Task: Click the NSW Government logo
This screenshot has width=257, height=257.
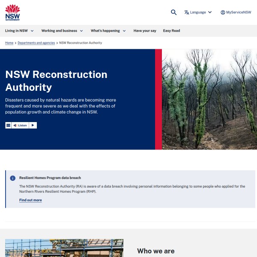Action: point(12,12)
